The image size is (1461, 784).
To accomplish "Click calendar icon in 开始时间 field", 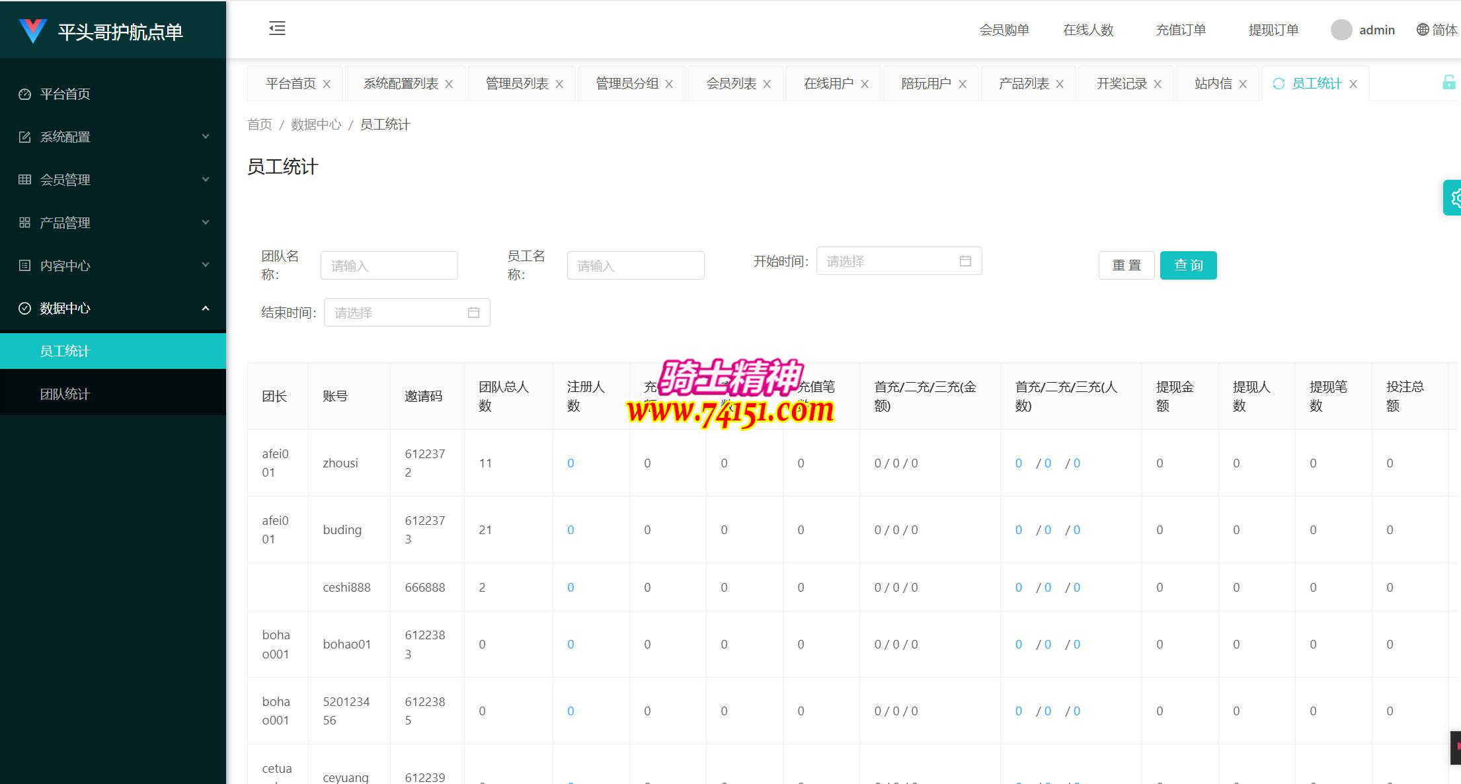I will click(x=965, y=261).
